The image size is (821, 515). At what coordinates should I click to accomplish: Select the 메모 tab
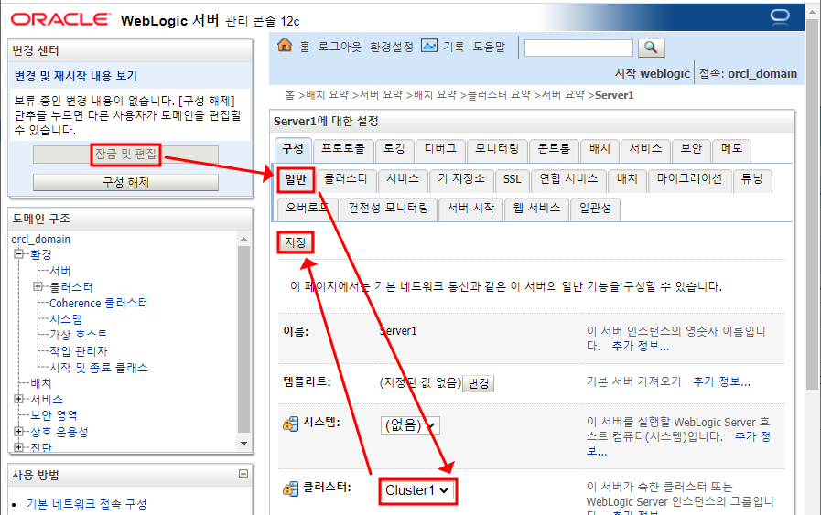732,150
